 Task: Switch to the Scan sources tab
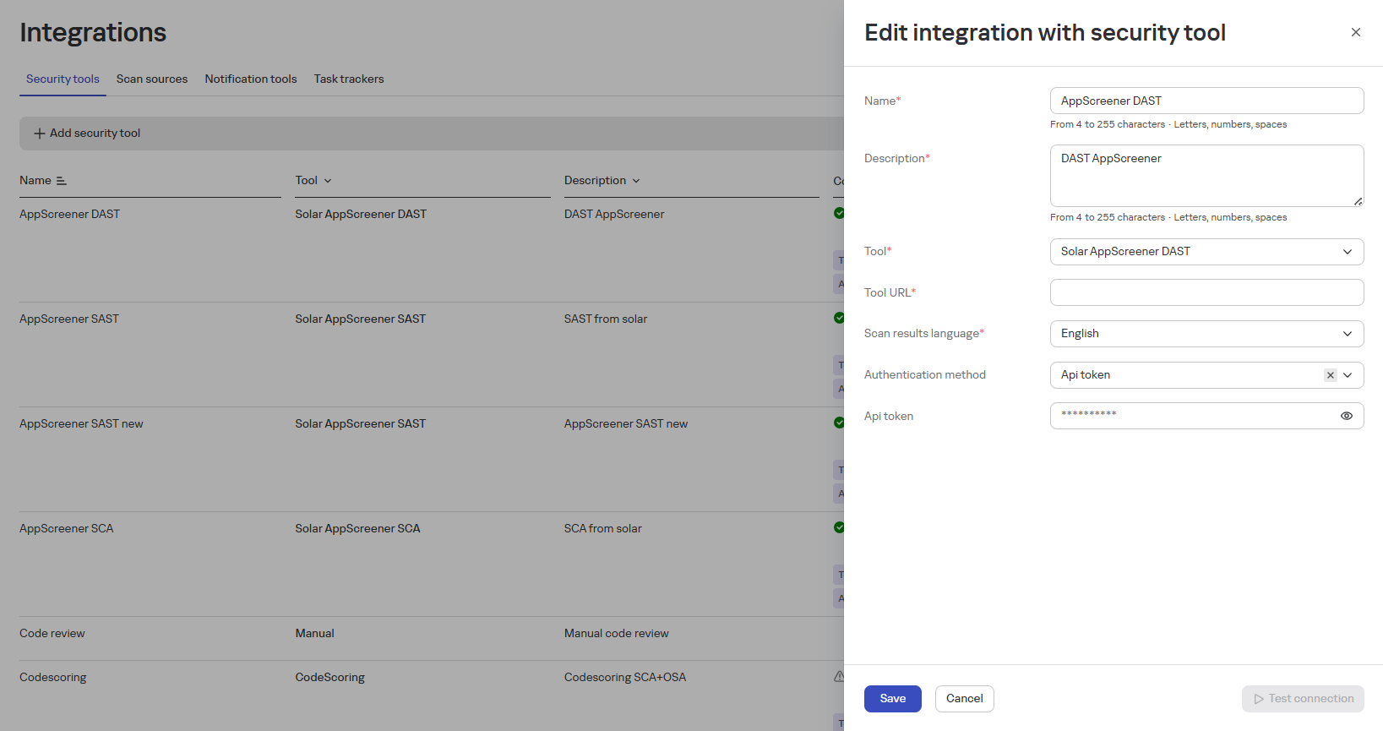pos(152,79)
